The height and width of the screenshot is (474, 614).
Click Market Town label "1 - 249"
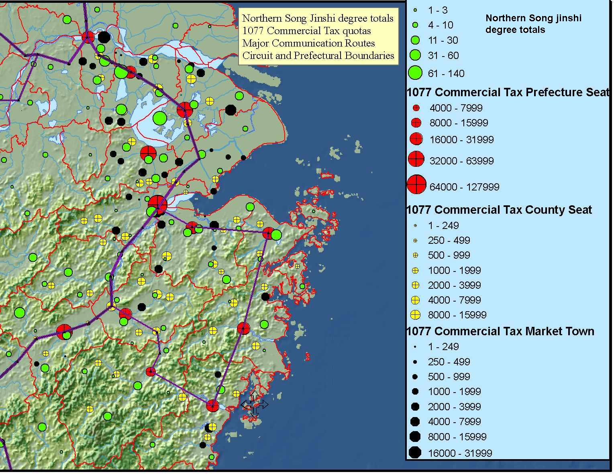coord(443,347)
